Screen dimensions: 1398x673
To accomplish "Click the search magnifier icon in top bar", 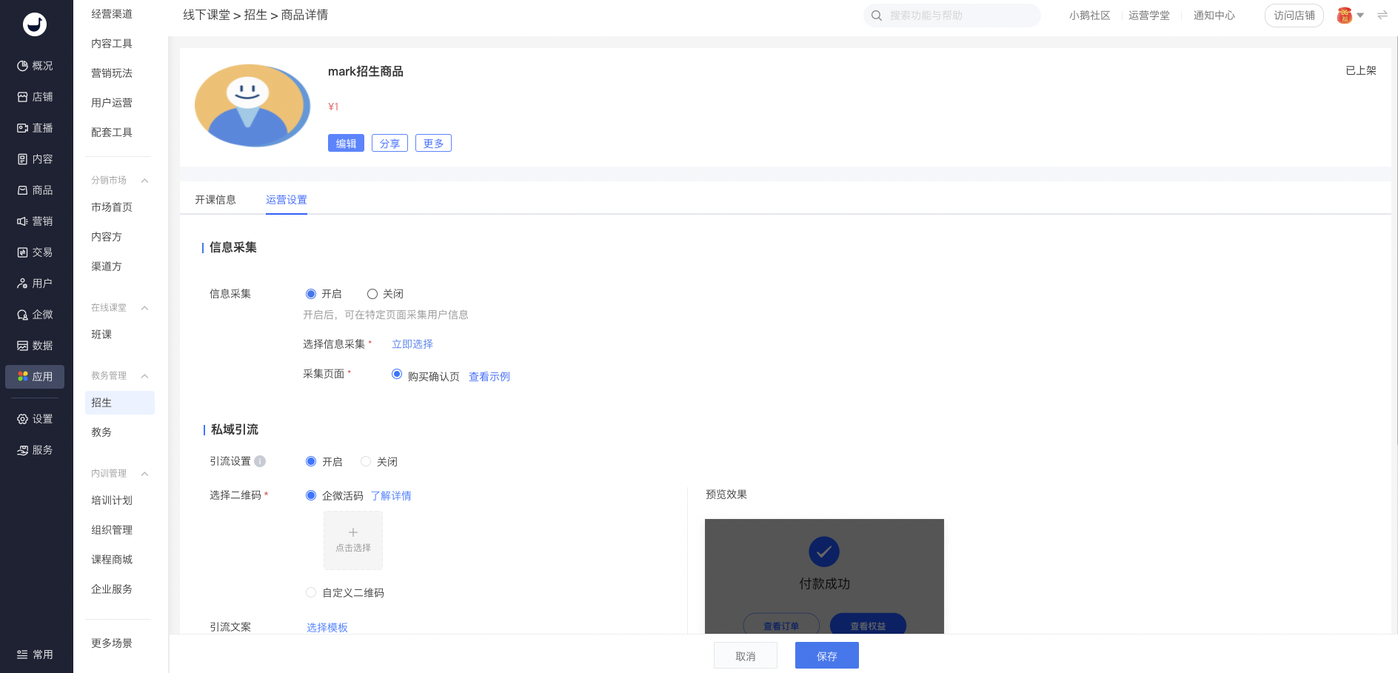I will [x=877, y=16].
